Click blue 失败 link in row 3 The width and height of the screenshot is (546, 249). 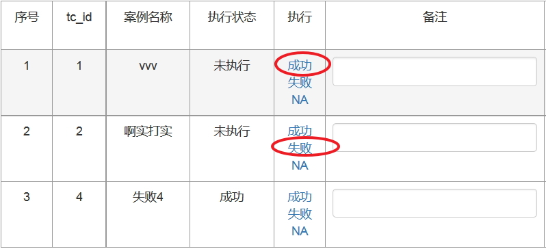pyautogui.click(x=300, y=214)
